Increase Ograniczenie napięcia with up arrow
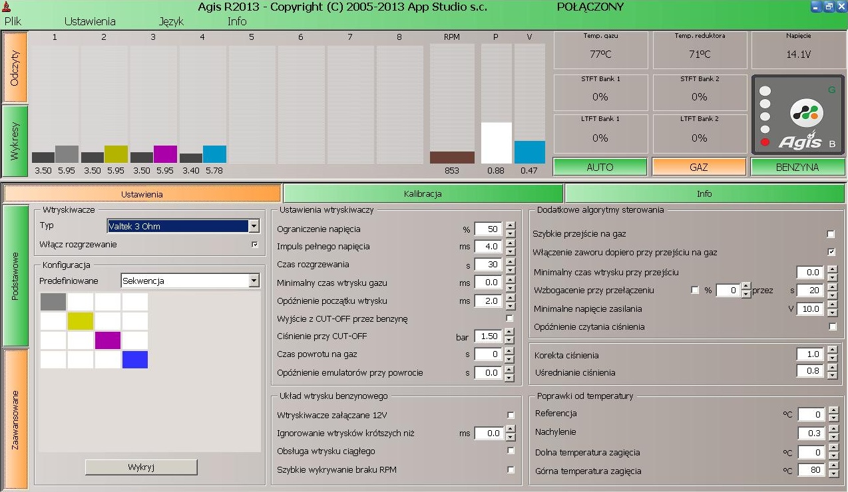Screen dimensions: 848x492 (510, 225)
